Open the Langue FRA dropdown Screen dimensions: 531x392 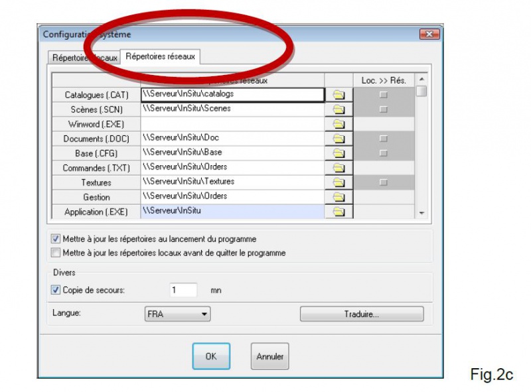pos(177,314)
